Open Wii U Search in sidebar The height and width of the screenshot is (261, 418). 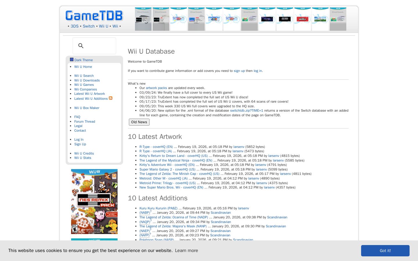tap(84, 76)
